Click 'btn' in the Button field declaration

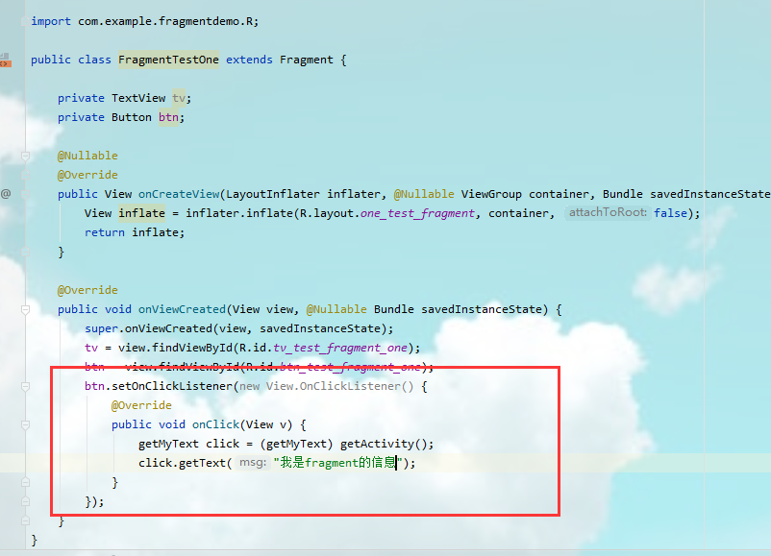[168, 117]
